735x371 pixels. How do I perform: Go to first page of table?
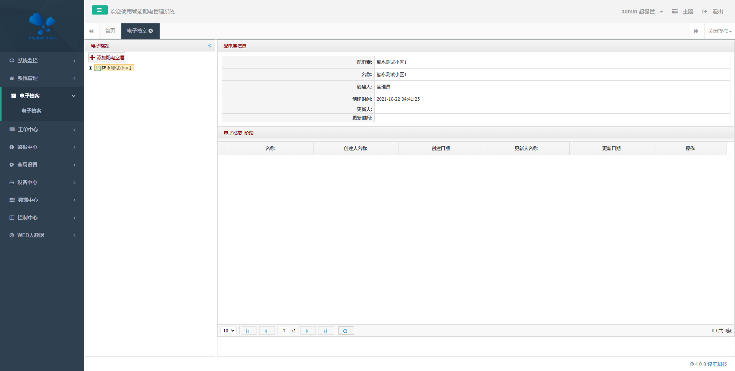248,331
